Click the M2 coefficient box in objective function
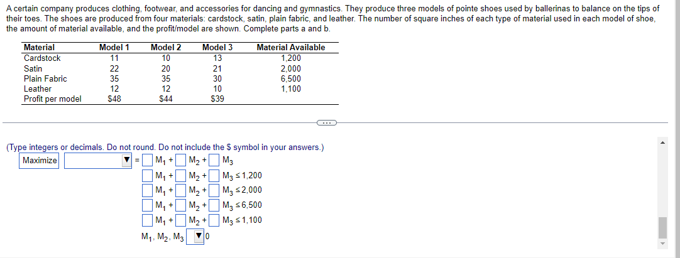The image size is (680, 258). click(x=181, y=161)
